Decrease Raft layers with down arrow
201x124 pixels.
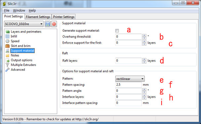coord(144,62)
